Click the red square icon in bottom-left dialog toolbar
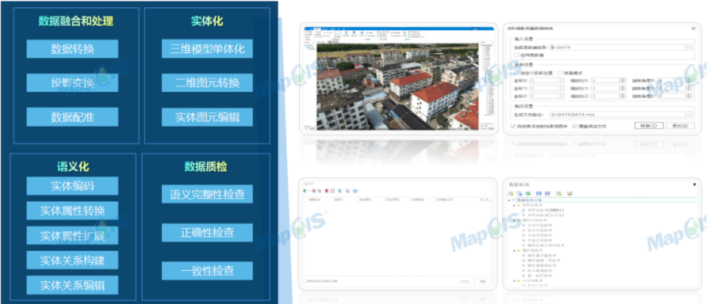The image size is (709, 304). coord(327,191)
